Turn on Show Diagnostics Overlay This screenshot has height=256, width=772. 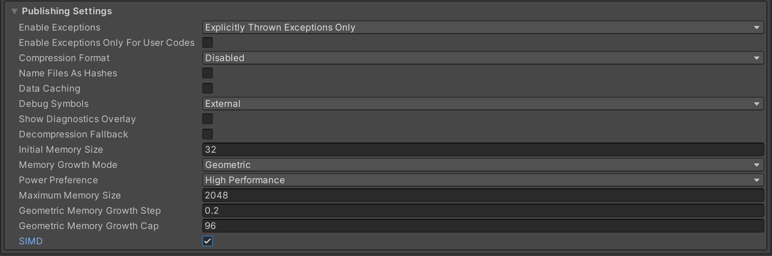[208, 119]
